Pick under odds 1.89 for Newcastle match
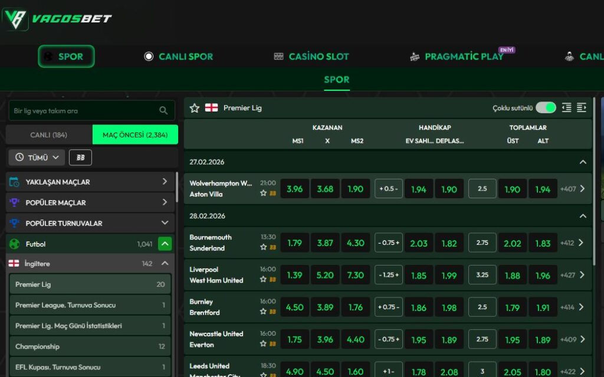The height and width of the screenshot is (377, 604). [543, 340]
